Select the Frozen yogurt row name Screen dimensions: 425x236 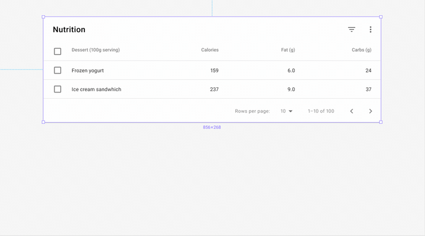pos(88,71)
